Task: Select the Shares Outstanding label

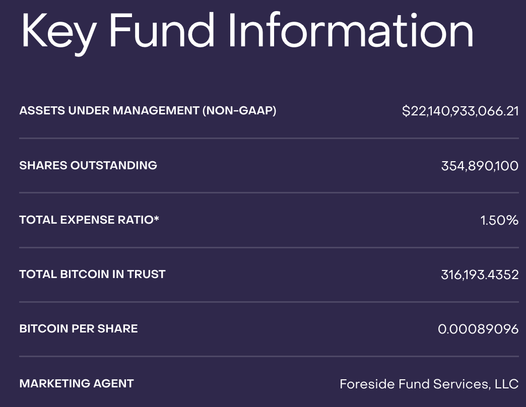Action: point(88,165)
